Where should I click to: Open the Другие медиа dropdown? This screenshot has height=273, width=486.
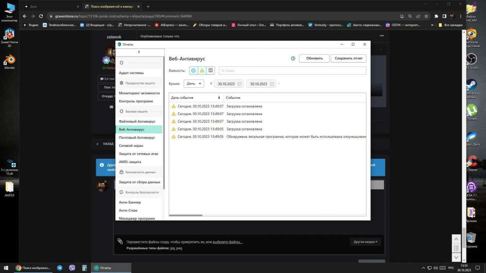coord(365,241)
